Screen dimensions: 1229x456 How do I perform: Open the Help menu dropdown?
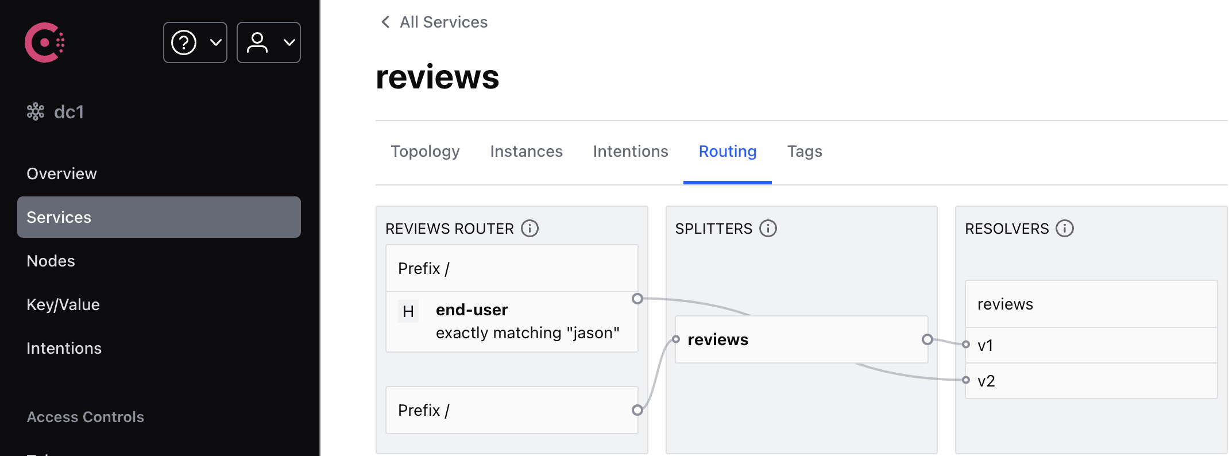(x=195, y=42)
